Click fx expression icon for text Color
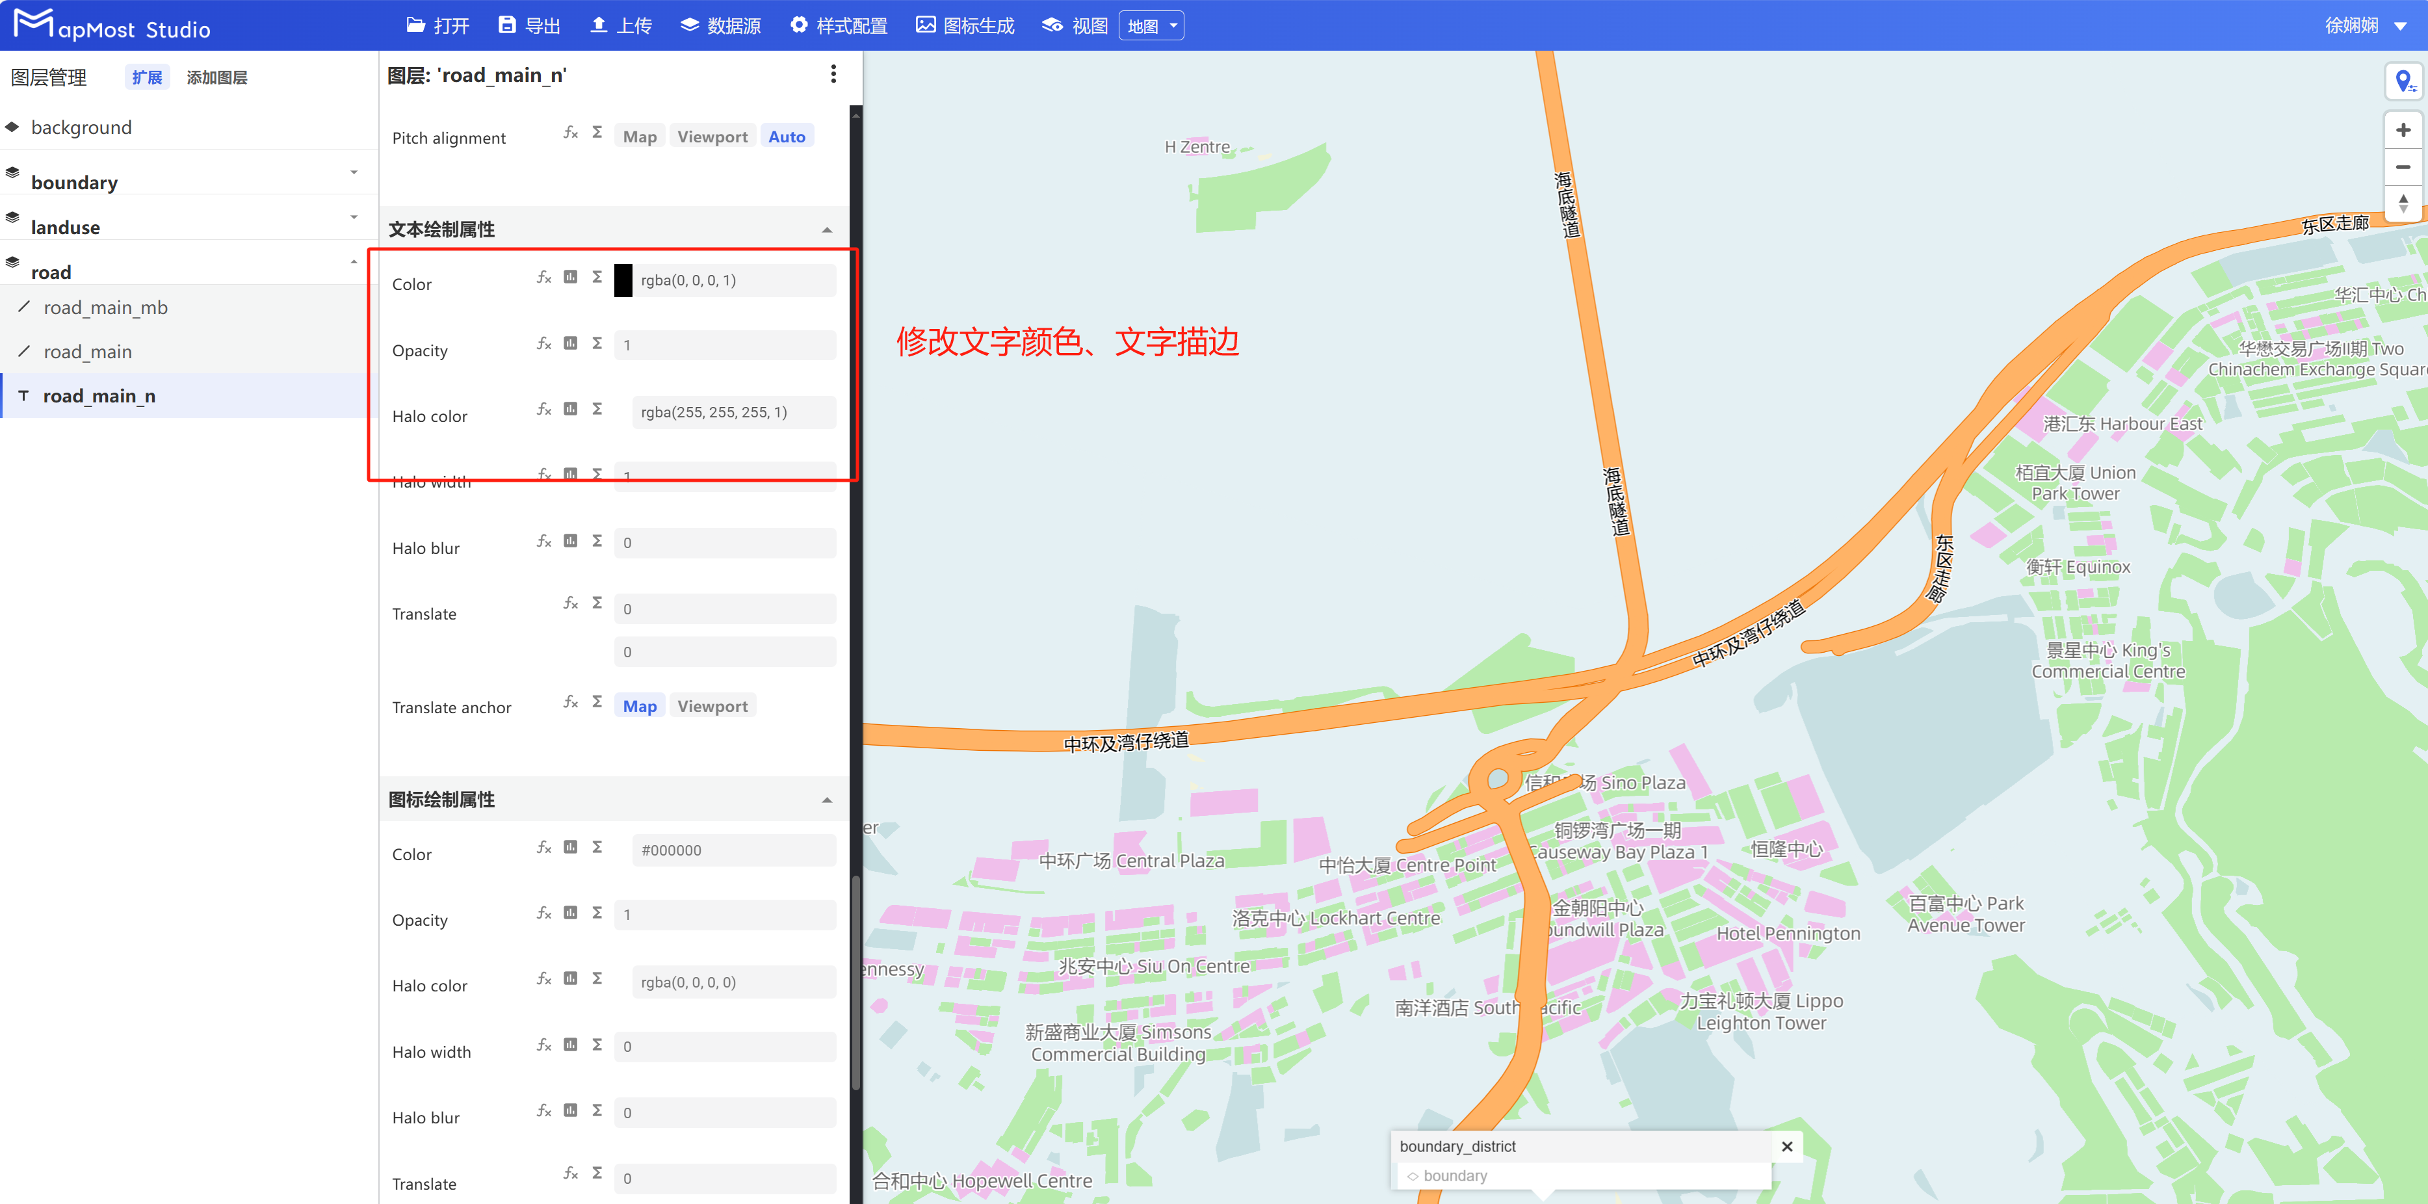Screen dimensions: 2428x1204 pos(544,277)
